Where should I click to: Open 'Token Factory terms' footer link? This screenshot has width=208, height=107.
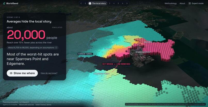pyautogui.click(x=43, y=105)
